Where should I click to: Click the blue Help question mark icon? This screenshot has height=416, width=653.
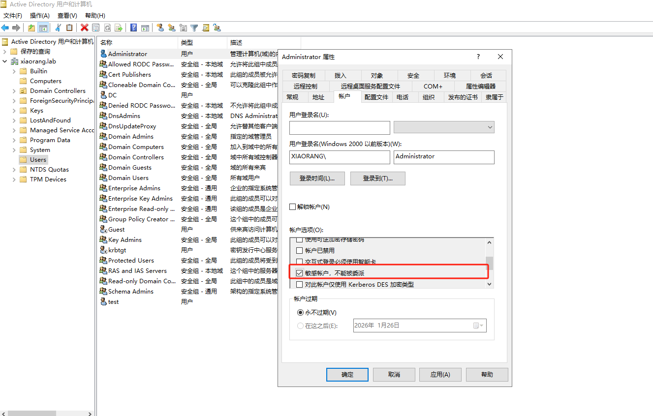pyautogui.click(x=133, y=28)
